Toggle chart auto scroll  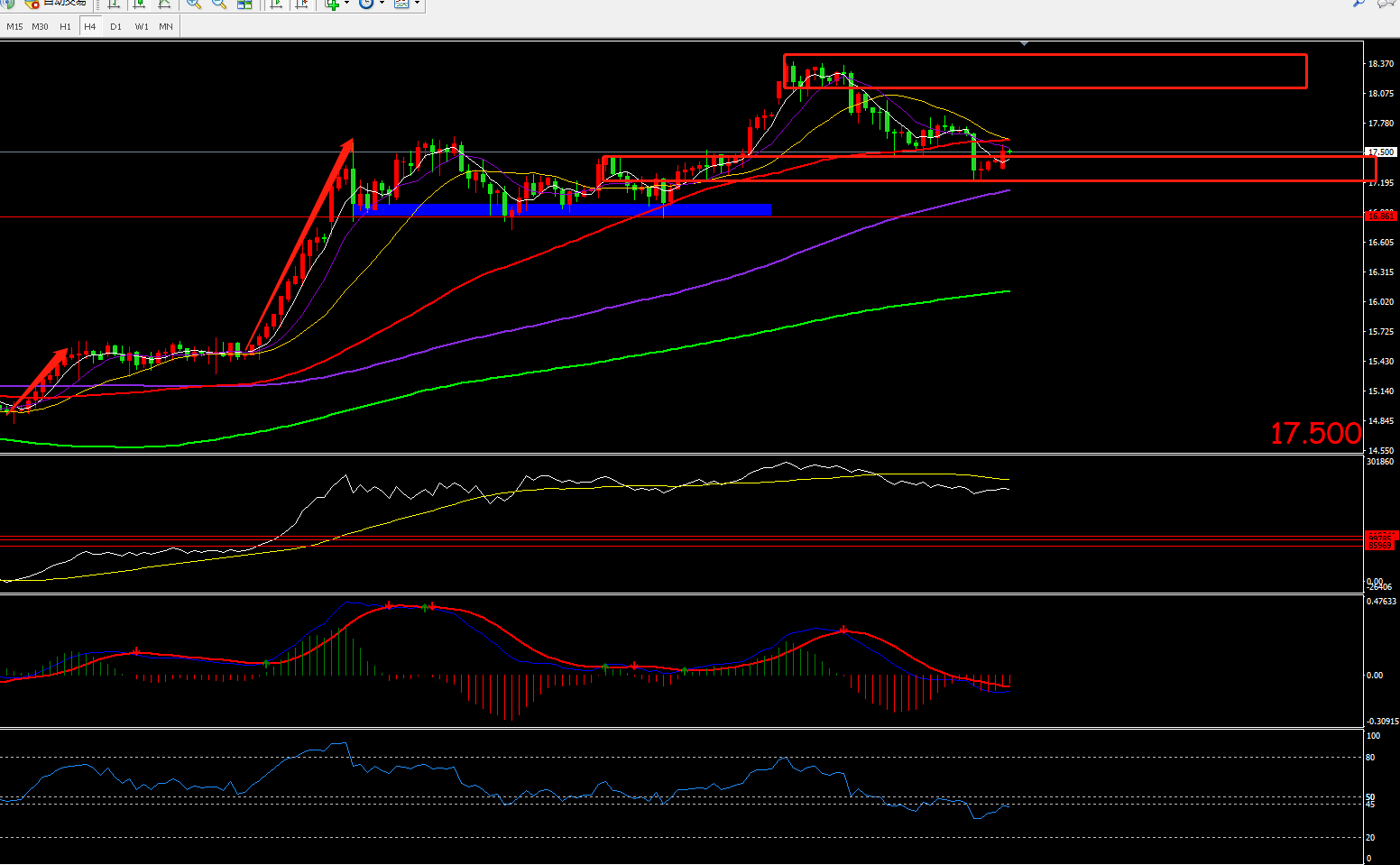276,4
